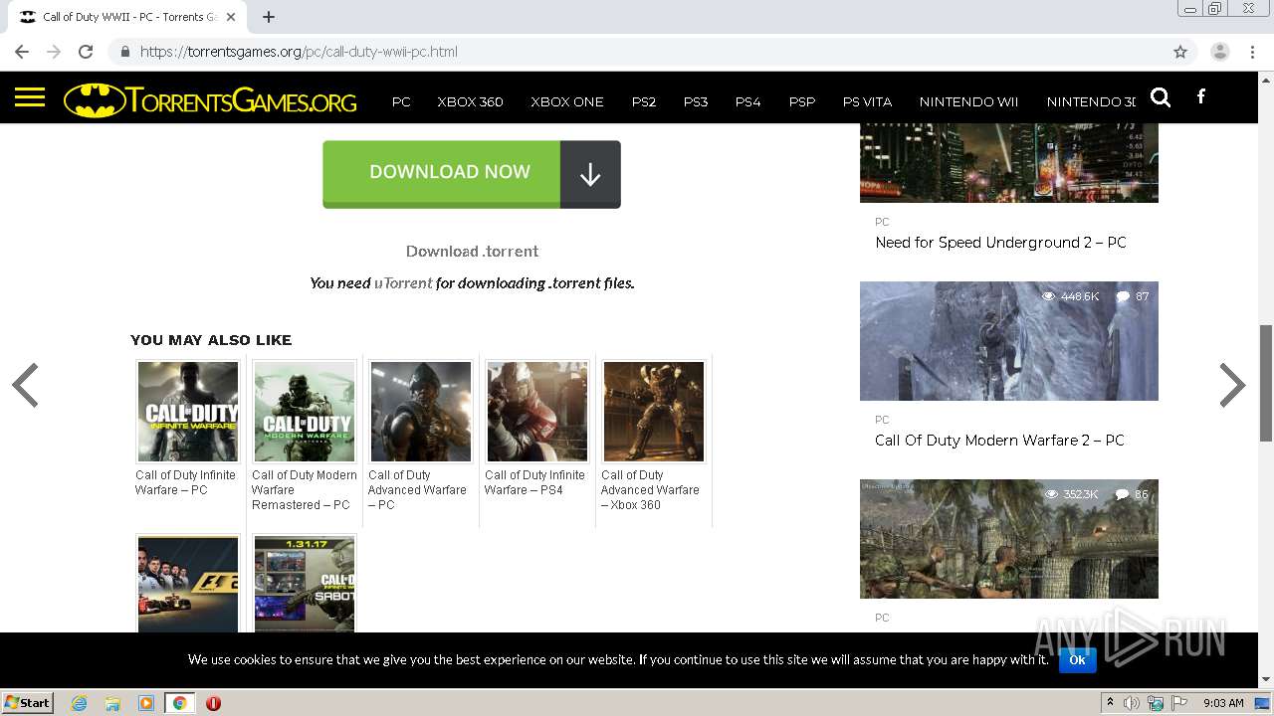Open Call of Duty Advanced Warfare – Xbox 360 thumbnail
The height and width of the screenshot is (716, 1274).
tap(654, 412)
